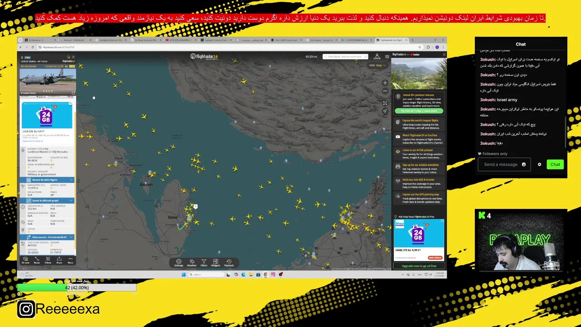Open browser extensions puzzle icon
Viewport: 581px width, 327px height.
point(429,47)
